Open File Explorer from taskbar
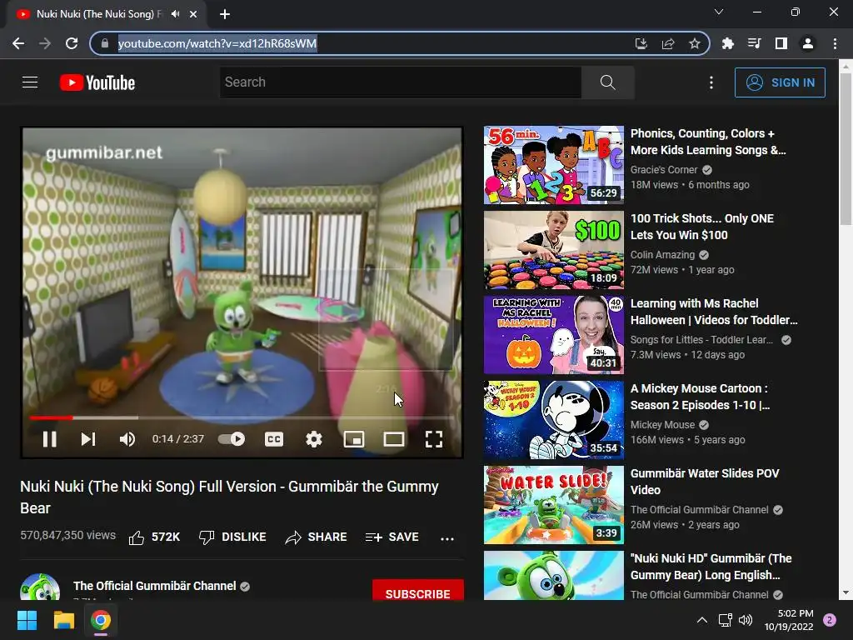The image size is (853, 640). coord(63,620)
